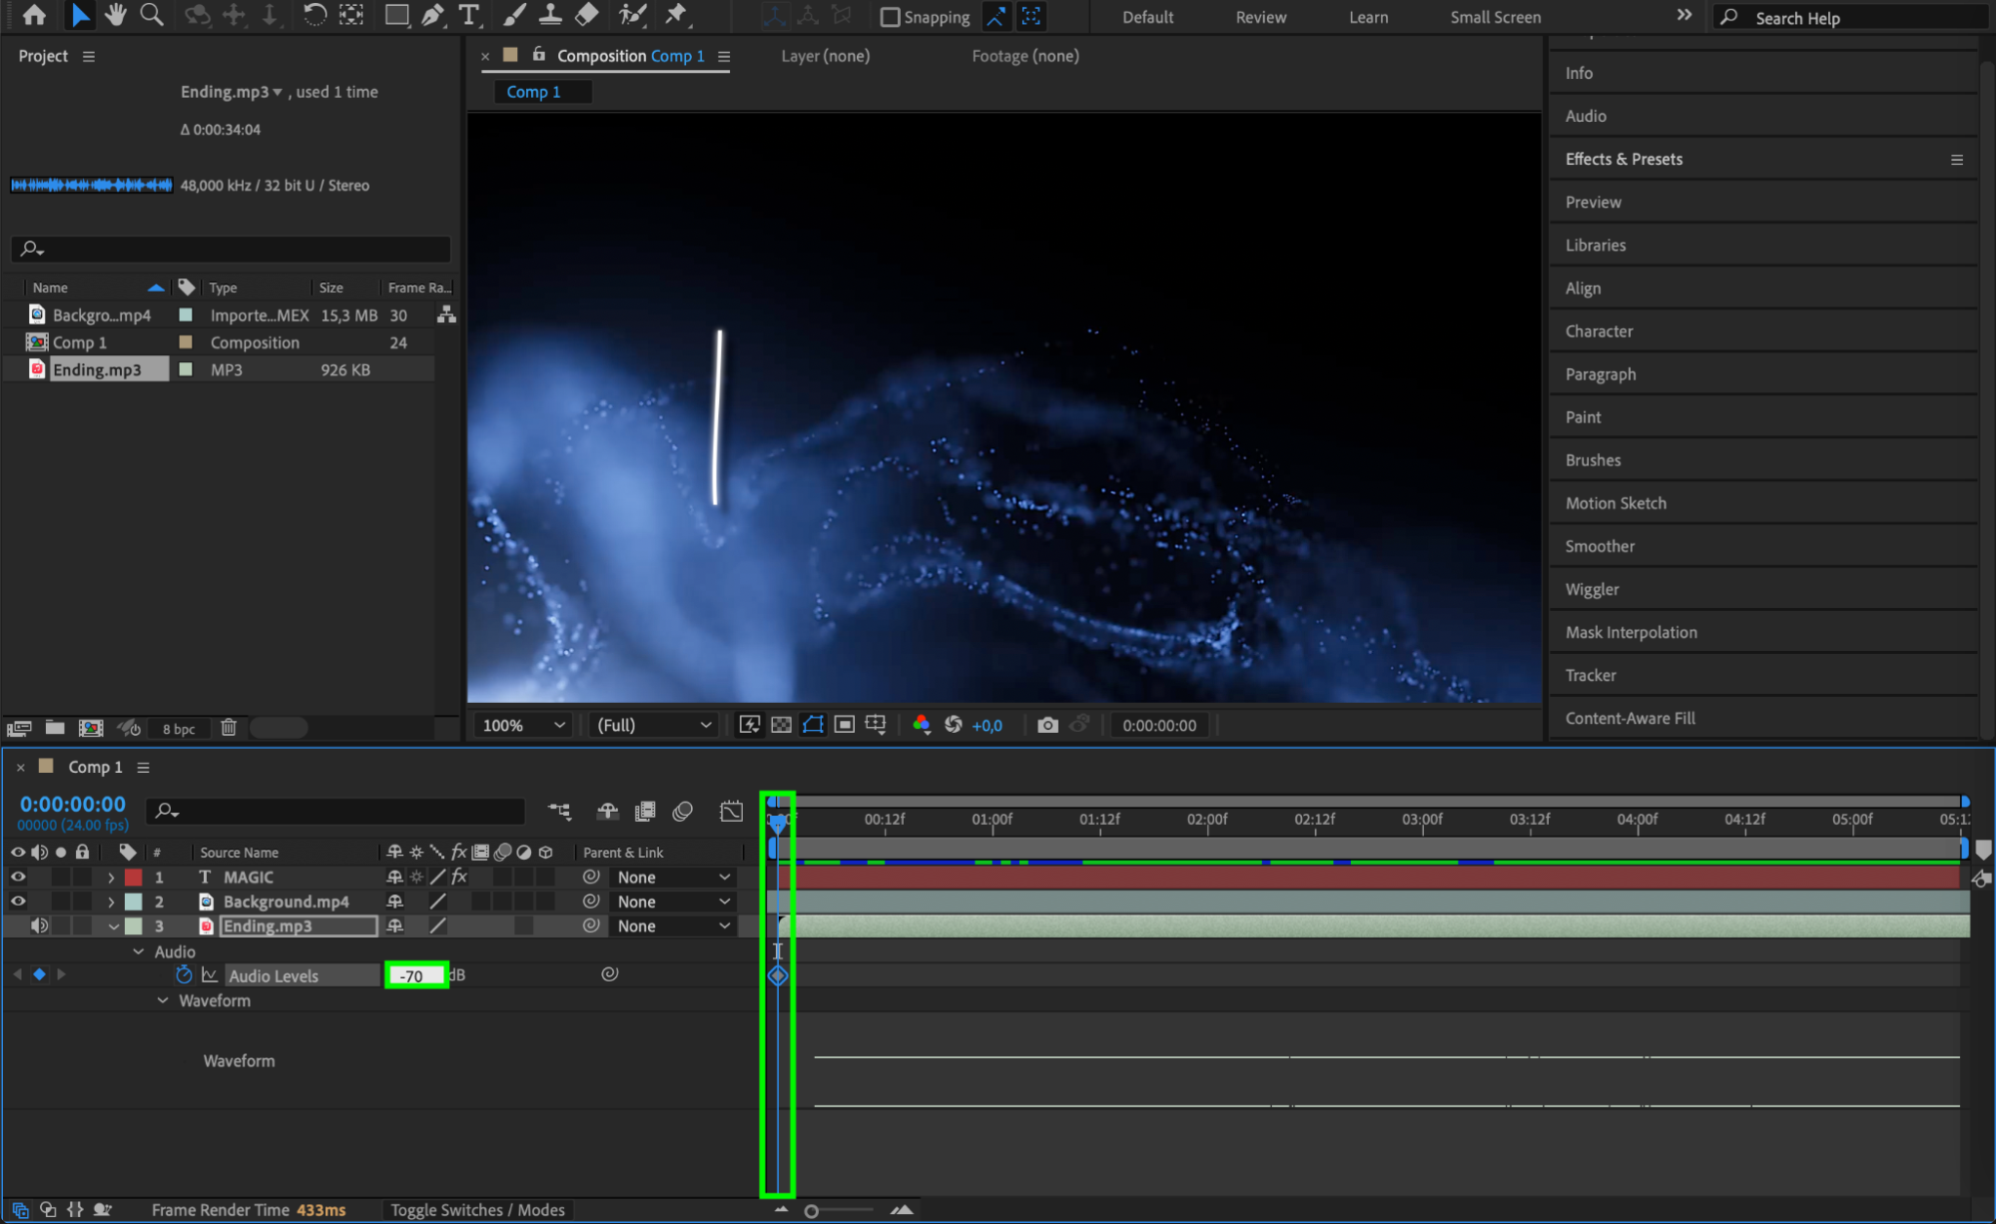The width and height of the screenshot is (1996, 1224).
Task: Hide the MAGIC text layer
Action: click(x=18, y=877)
